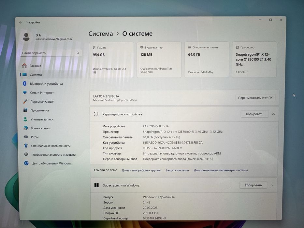Click the Оперативная память card icon
Viewport: 304px width, 228px height.
[189, 47]
